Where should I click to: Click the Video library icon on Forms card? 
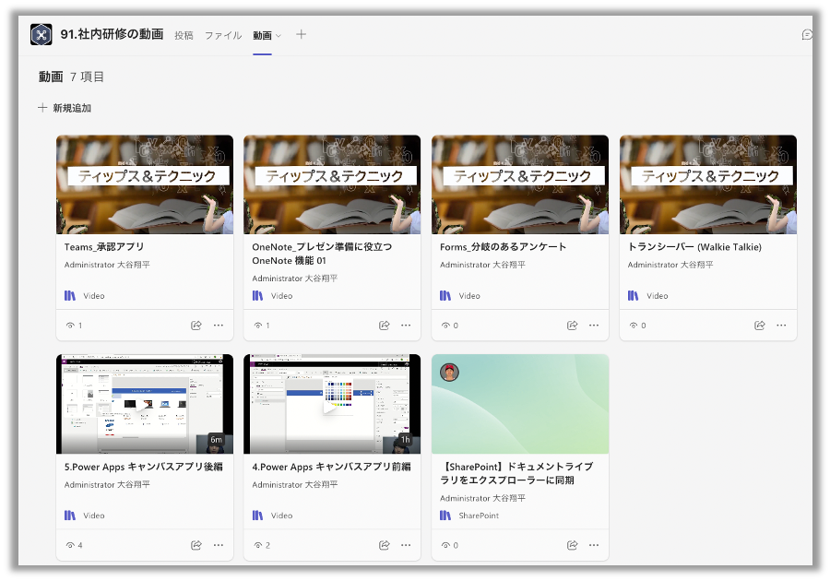tap(445, 296)
